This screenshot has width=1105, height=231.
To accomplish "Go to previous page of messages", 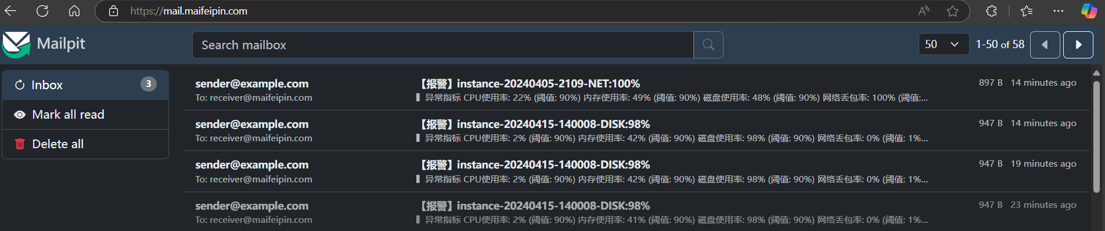I will [1045, 45].
